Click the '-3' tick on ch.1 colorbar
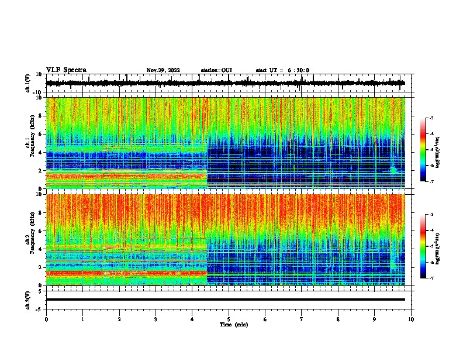The image size is (463, 358). click(x=431, y=118)
